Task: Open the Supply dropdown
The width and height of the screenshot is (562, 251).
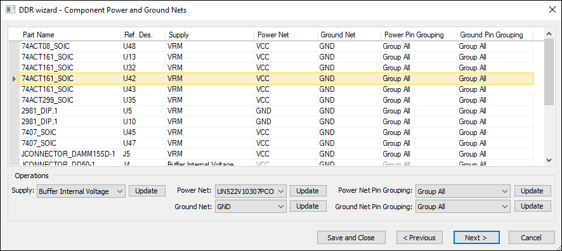Action: click(81, 191)
